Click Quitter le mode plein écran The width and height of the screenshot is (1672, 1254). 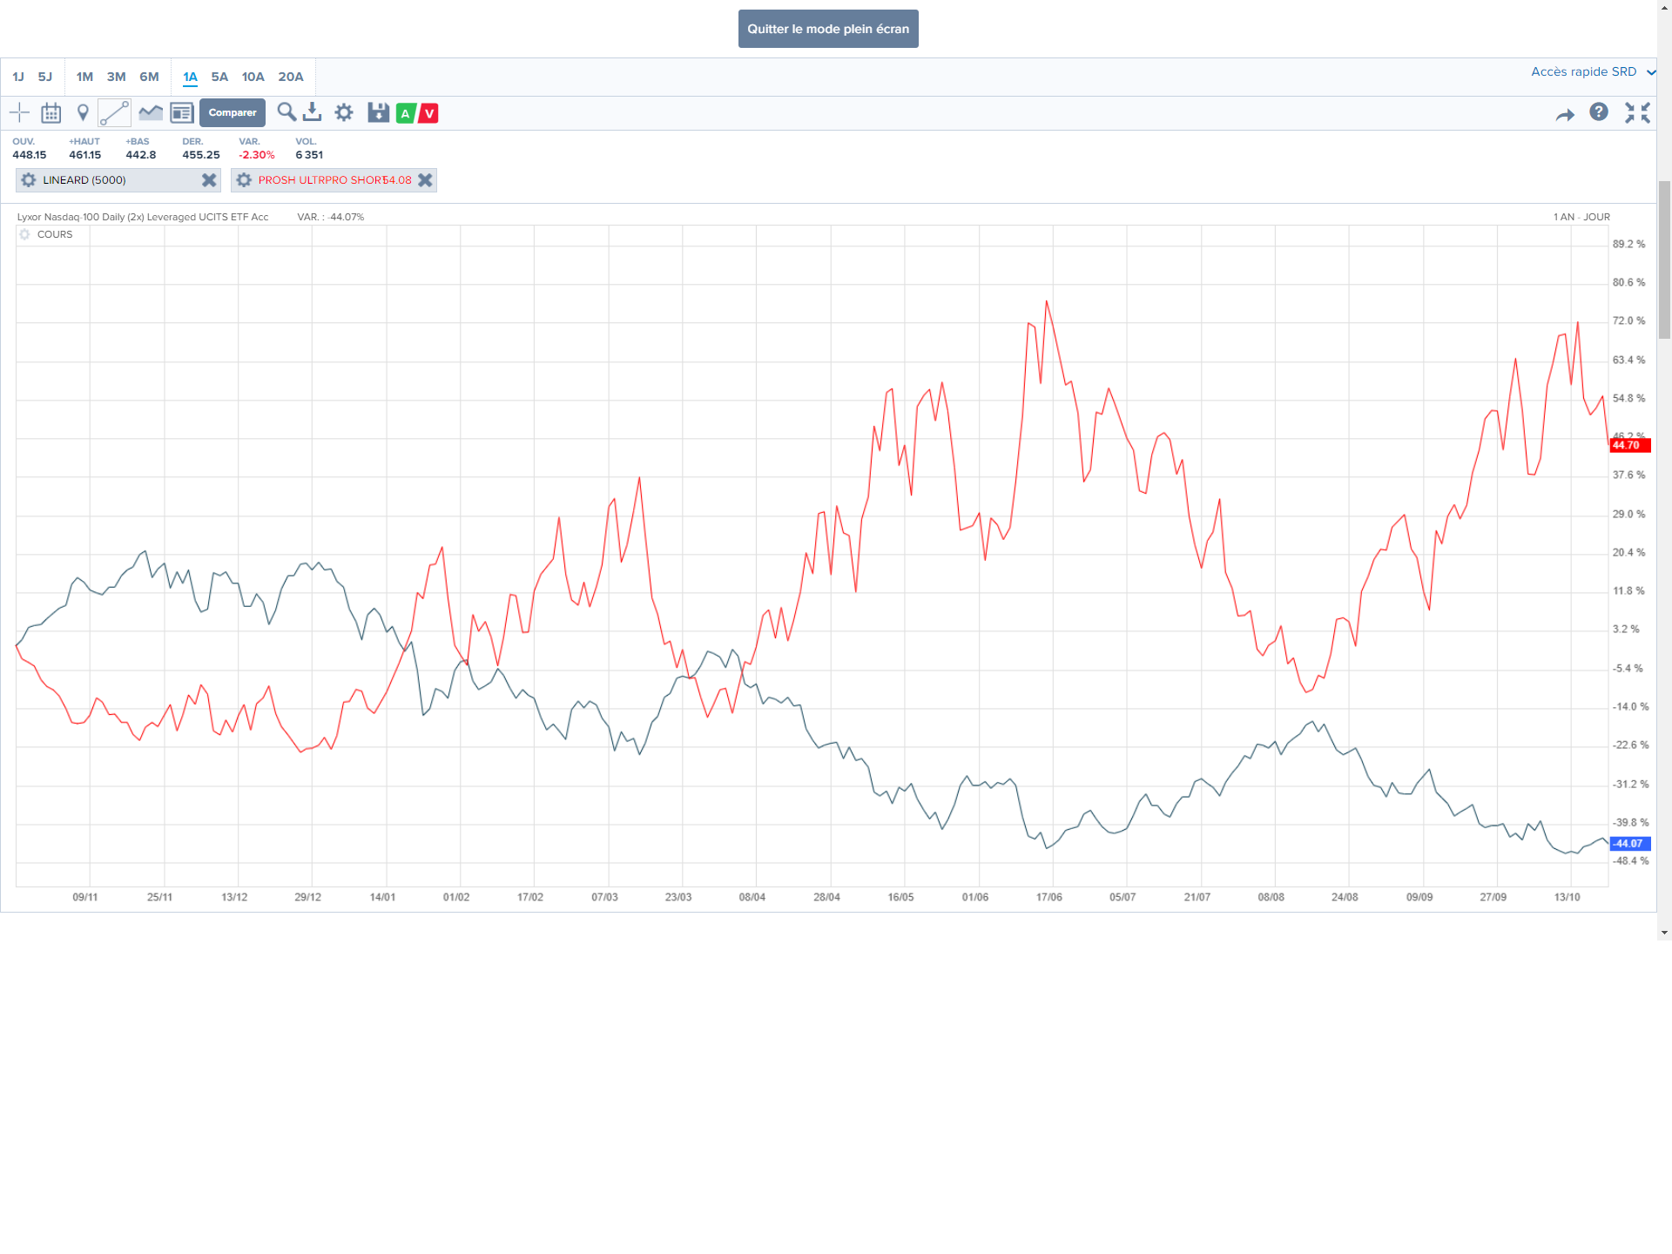tap(828, 29)
